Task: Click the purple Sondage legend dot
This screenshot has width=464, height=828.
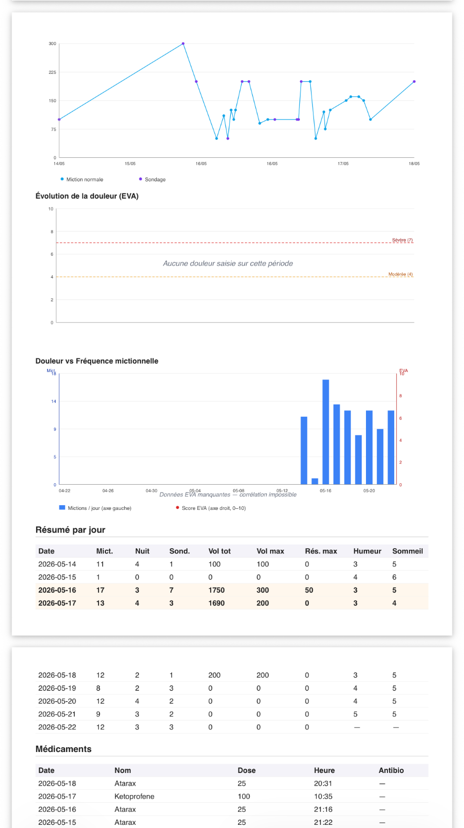Action: pos(141,179)
